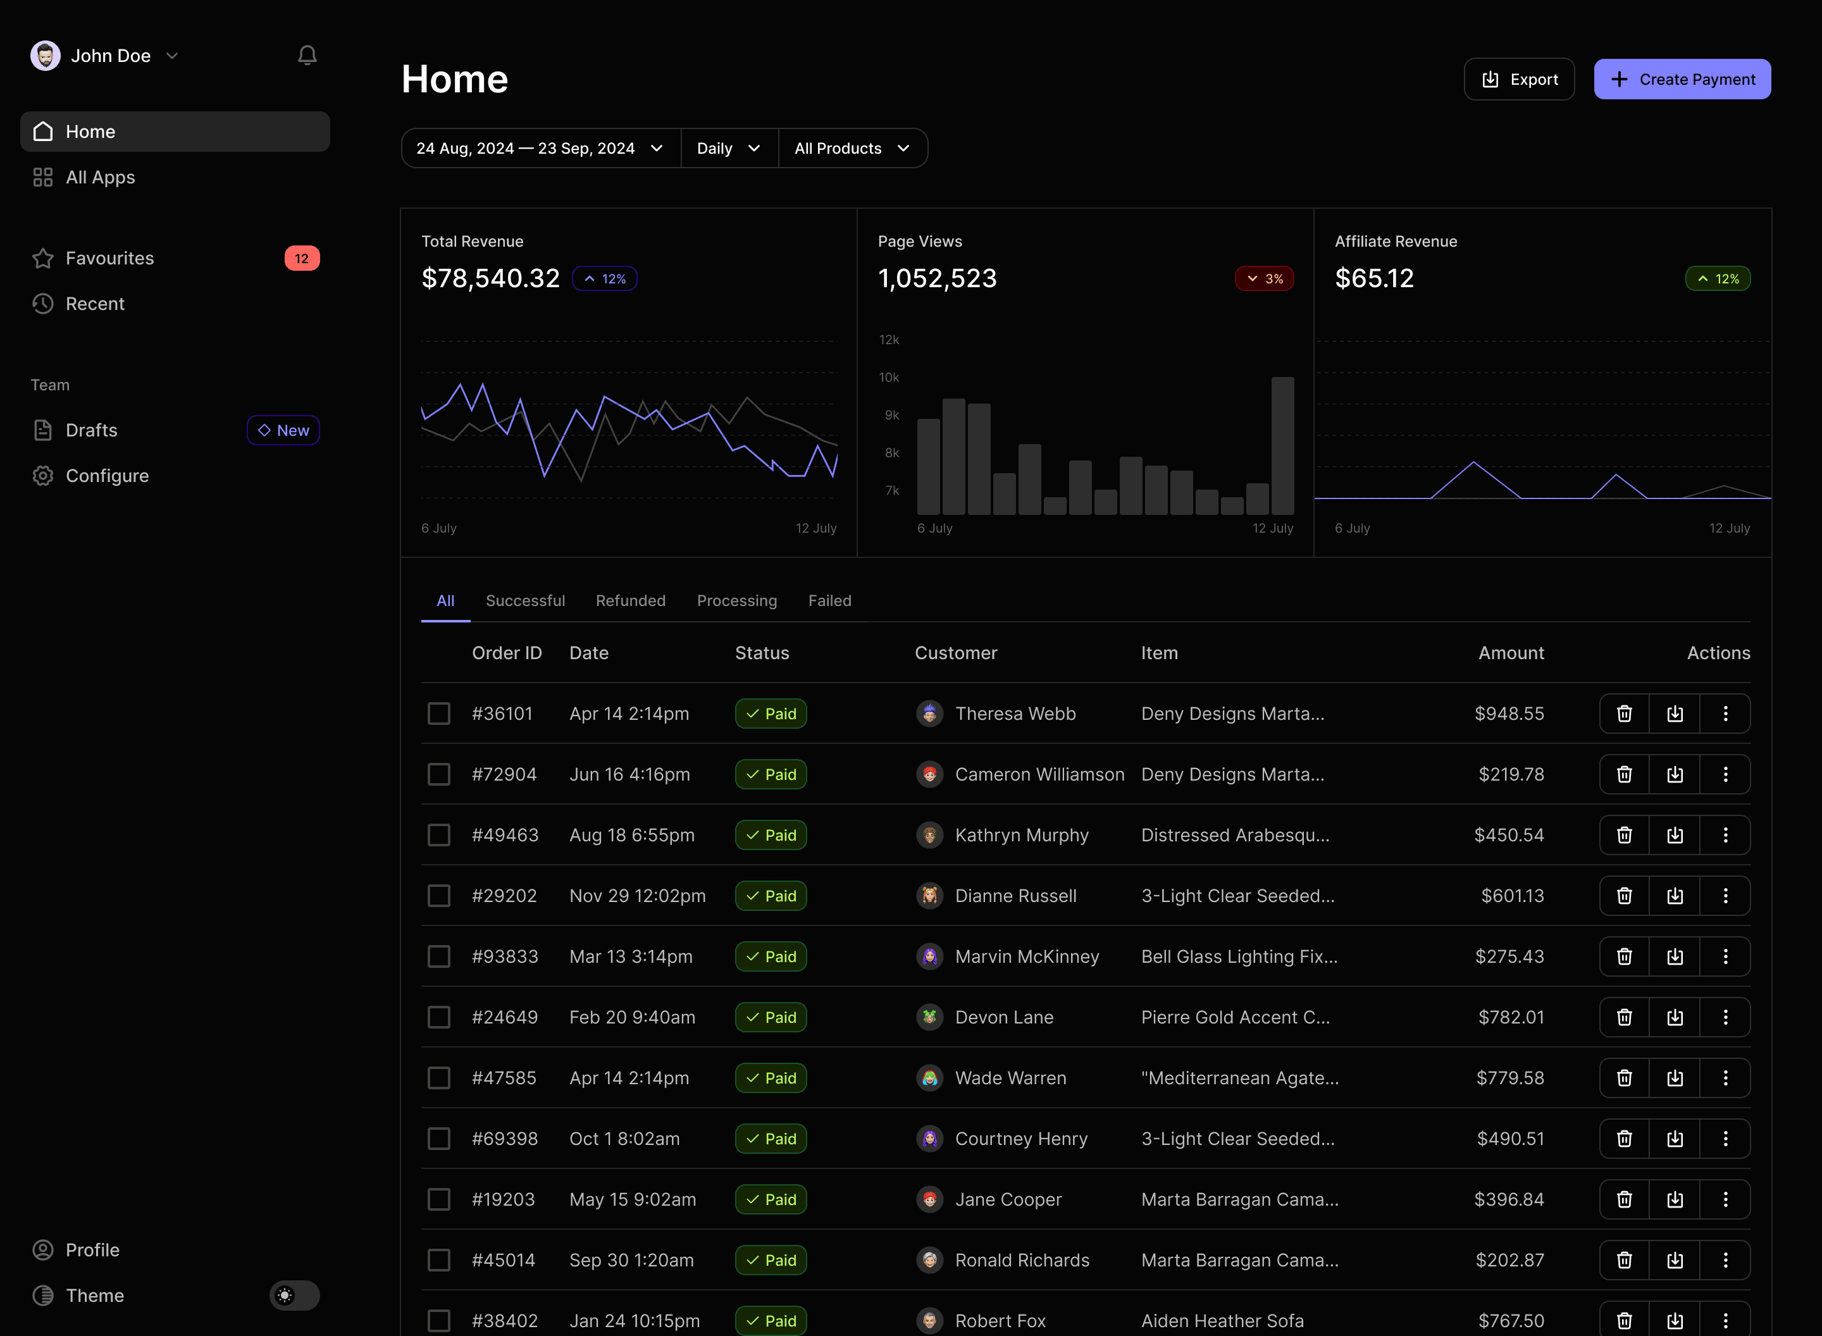Check the box for order #29202
The width and height of the screenshot is (1822, 1336).
pyautogui.click(x=439, y=895)
